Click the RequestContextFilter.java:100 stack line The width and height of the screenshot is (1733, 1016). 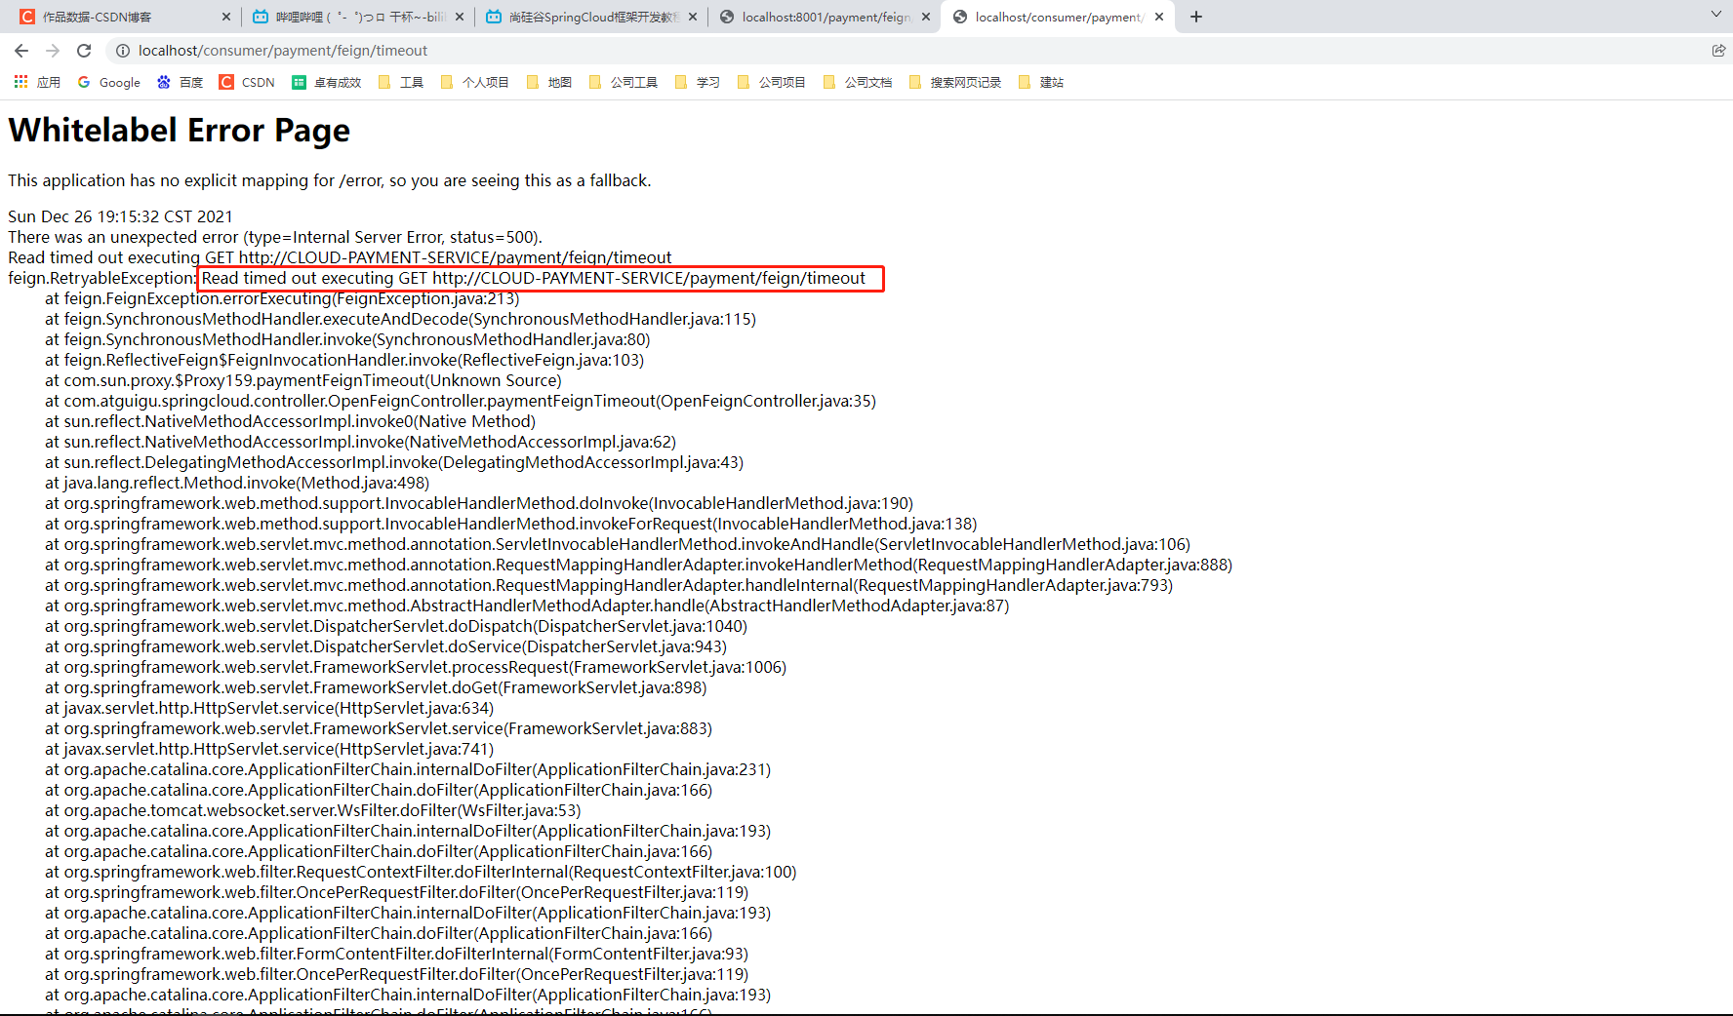pos(421,872)
